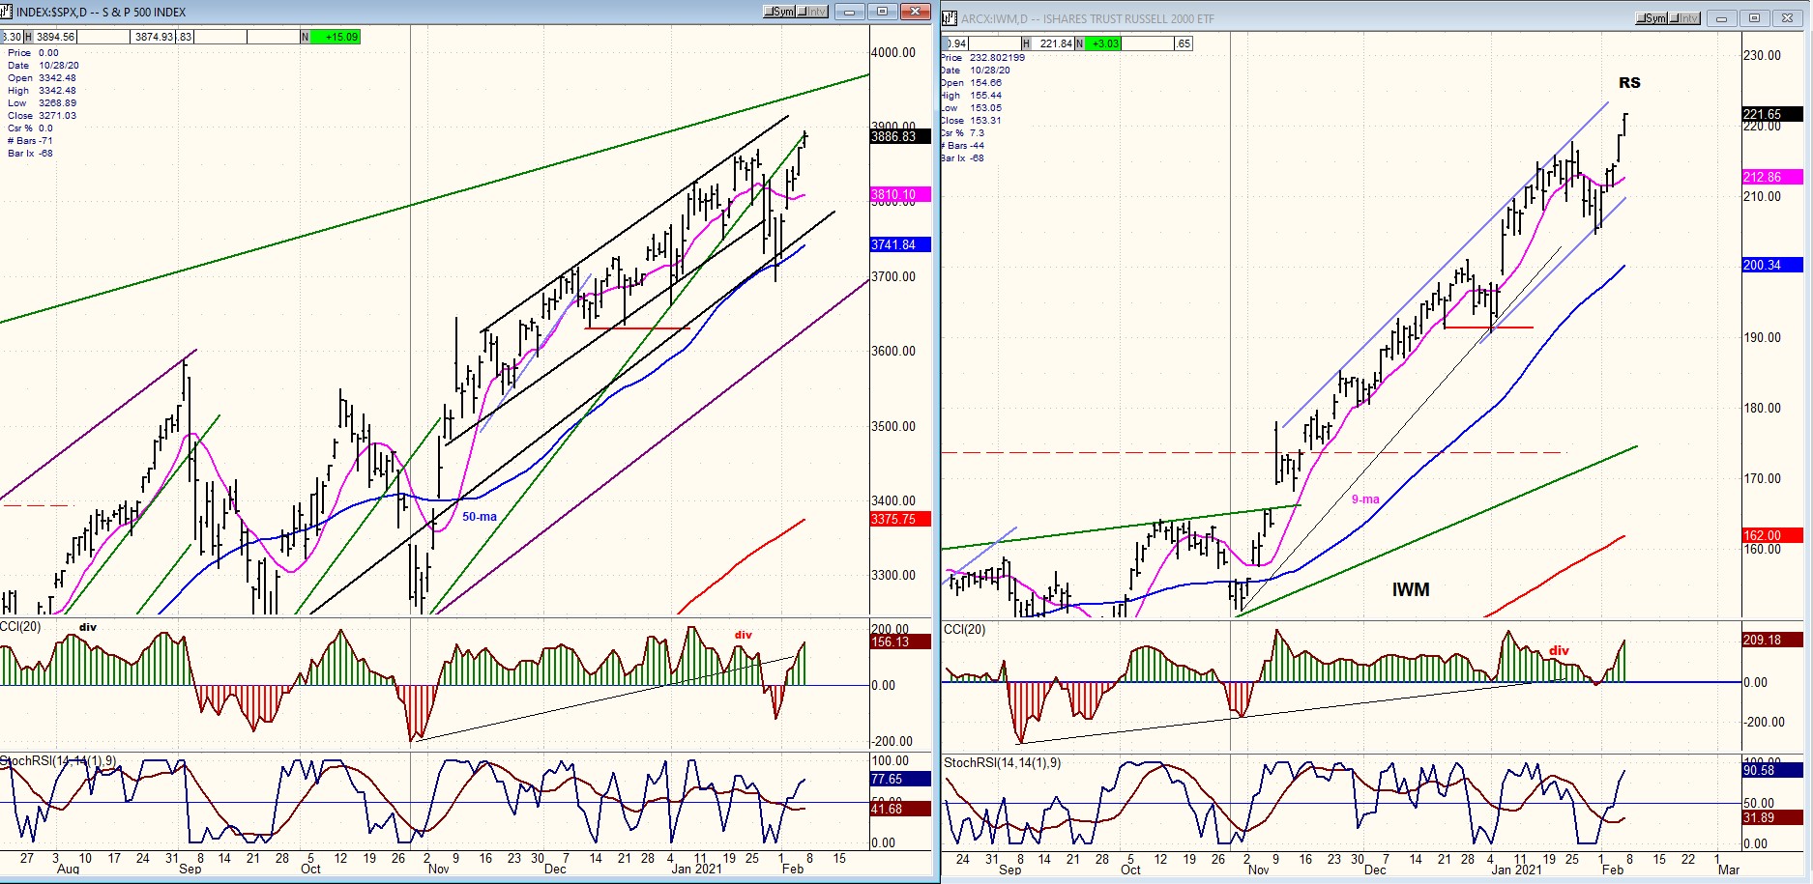Viewport: 1813px width, 884px height.
Task: Toggle Intv link on IWM chart
Action: pos(1683,18)
